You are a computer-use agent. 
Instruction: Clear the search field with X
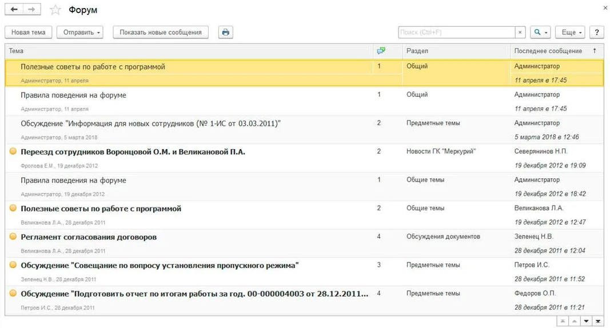[x=520, y=33]
